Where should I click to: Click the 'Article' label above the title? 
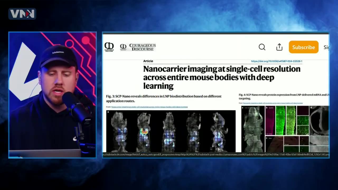[x=148, y=61]
